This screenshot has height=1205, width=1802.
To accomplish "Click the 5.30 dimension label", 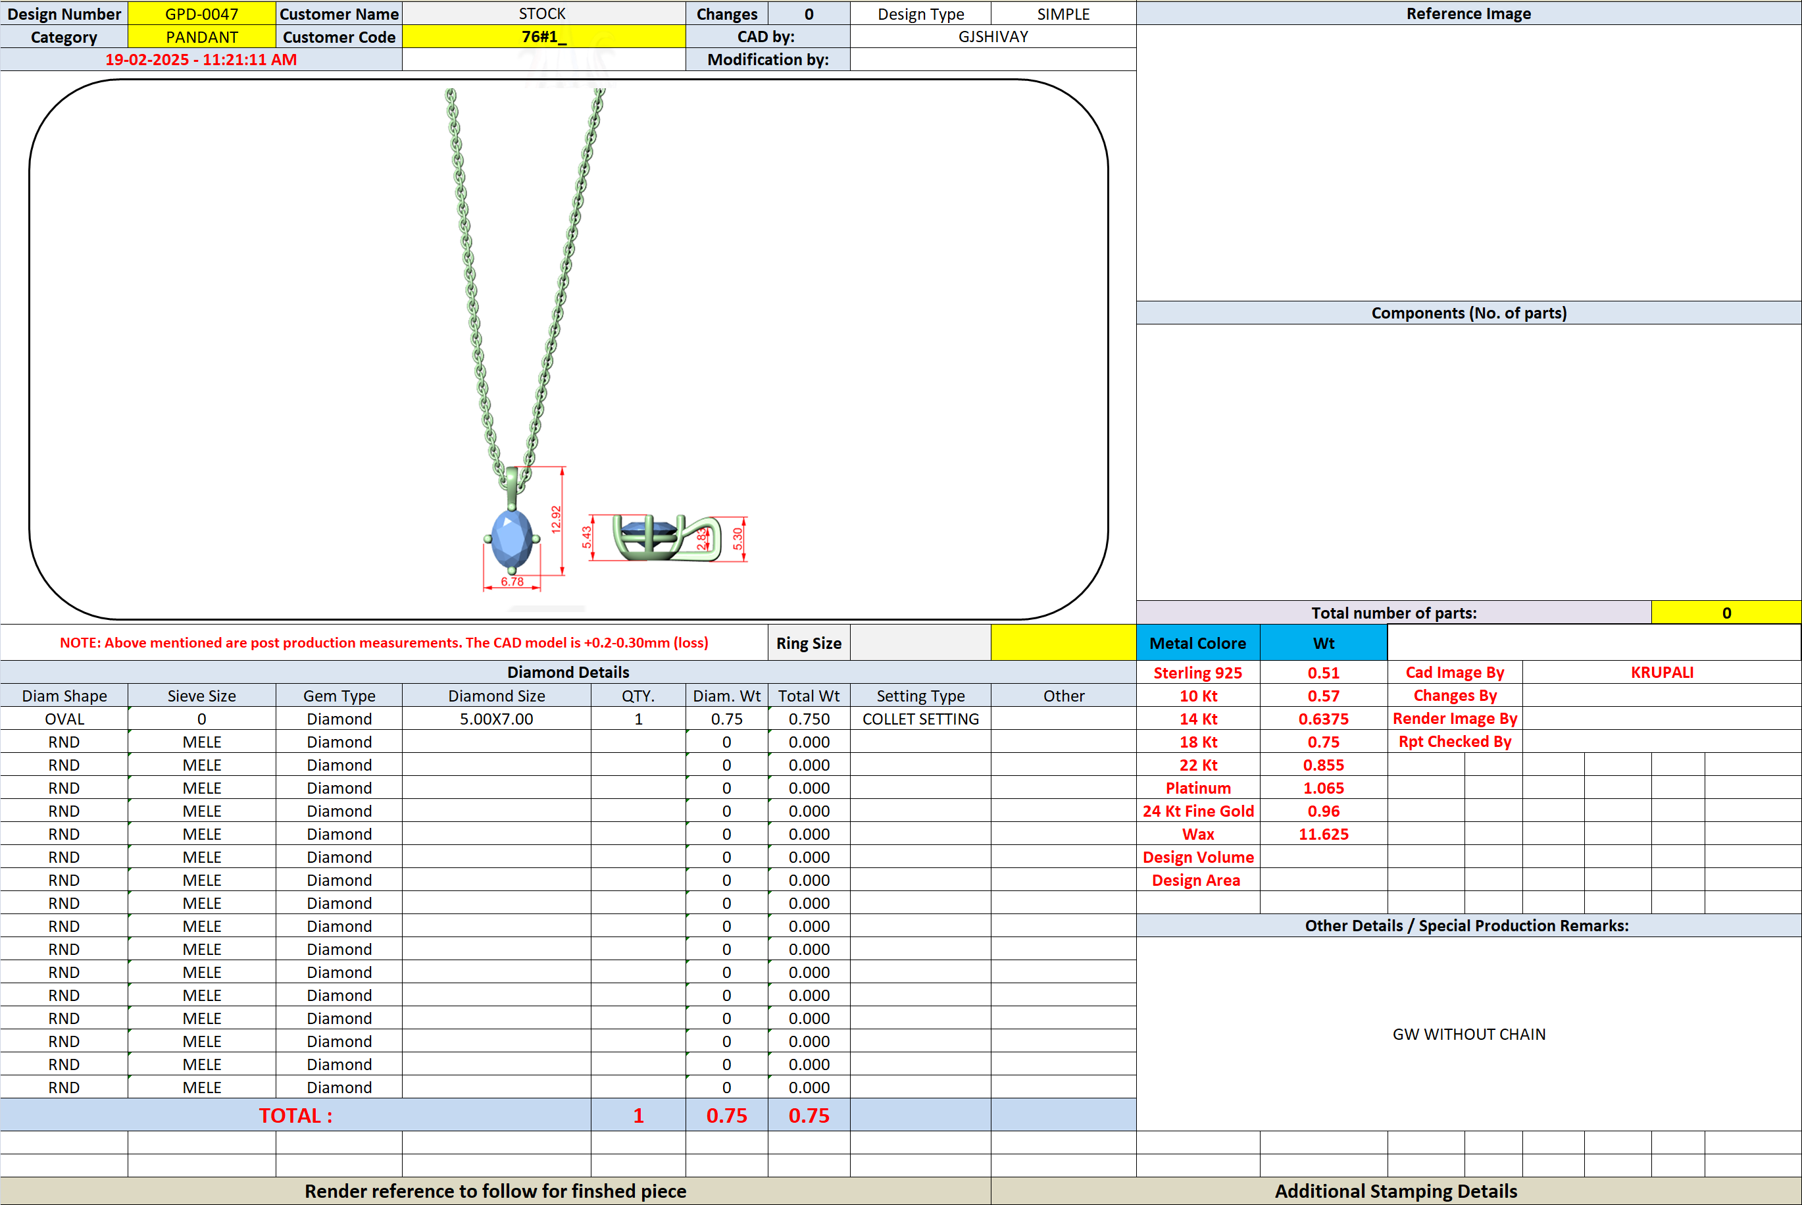I will (x=738, y=539).
